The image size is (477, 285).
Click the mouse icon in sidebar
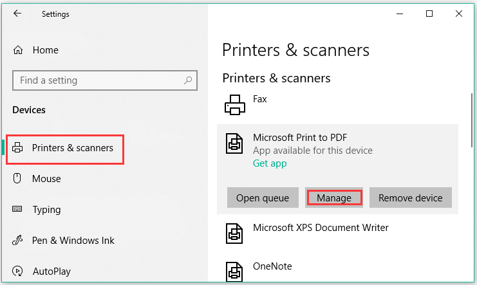click(17, 178)
